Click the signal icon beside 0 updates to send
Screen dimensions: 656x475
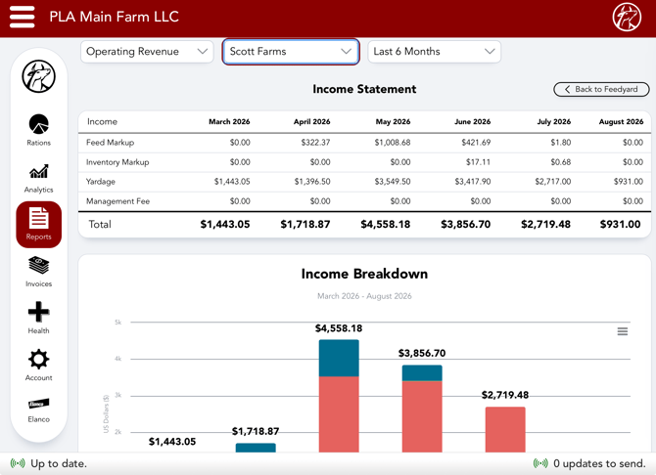540,463
